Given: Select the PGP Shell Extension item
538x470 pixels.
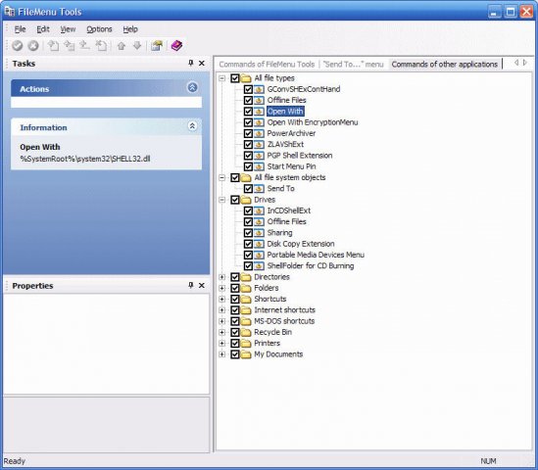Looking at the screenshot, I should click(x=300, y=156).
